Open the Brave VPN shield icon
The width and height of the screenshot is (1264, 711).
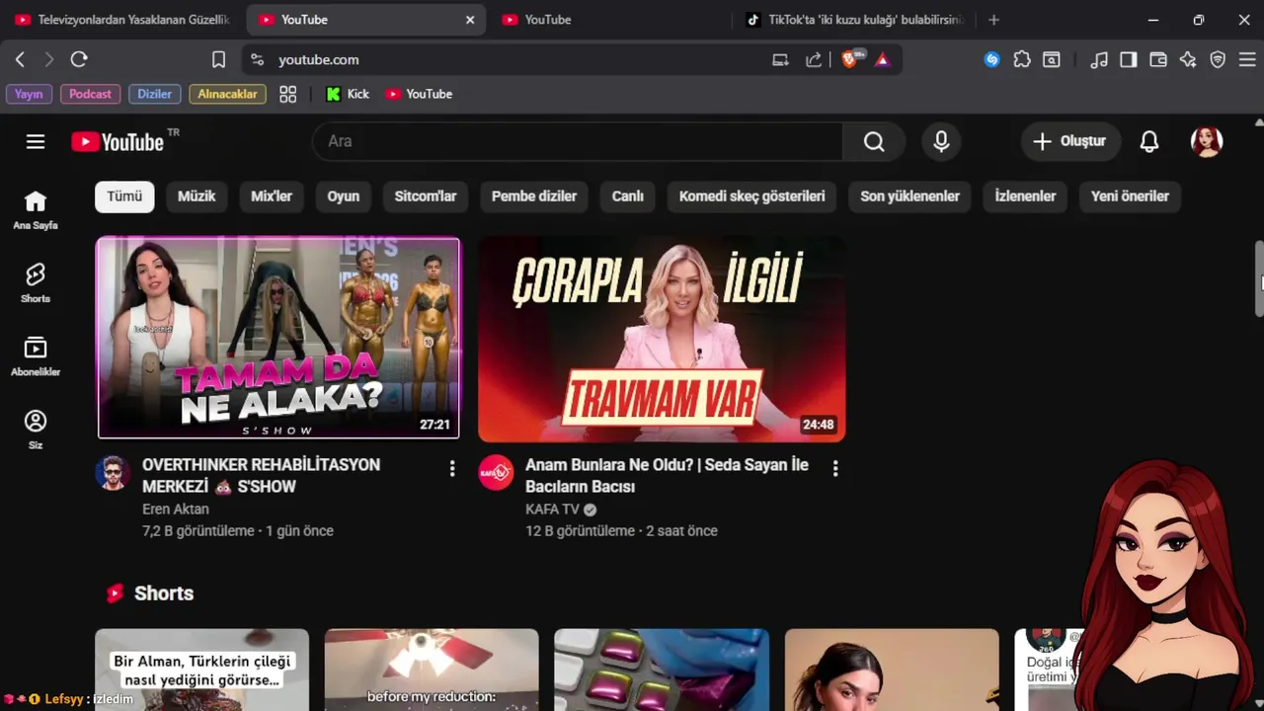click(x=1218, y=59)
